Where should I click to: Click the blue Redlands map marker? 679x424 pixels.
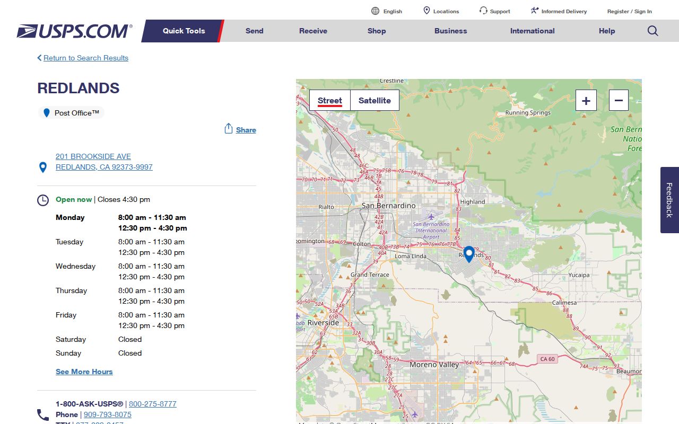pos(469,254)
